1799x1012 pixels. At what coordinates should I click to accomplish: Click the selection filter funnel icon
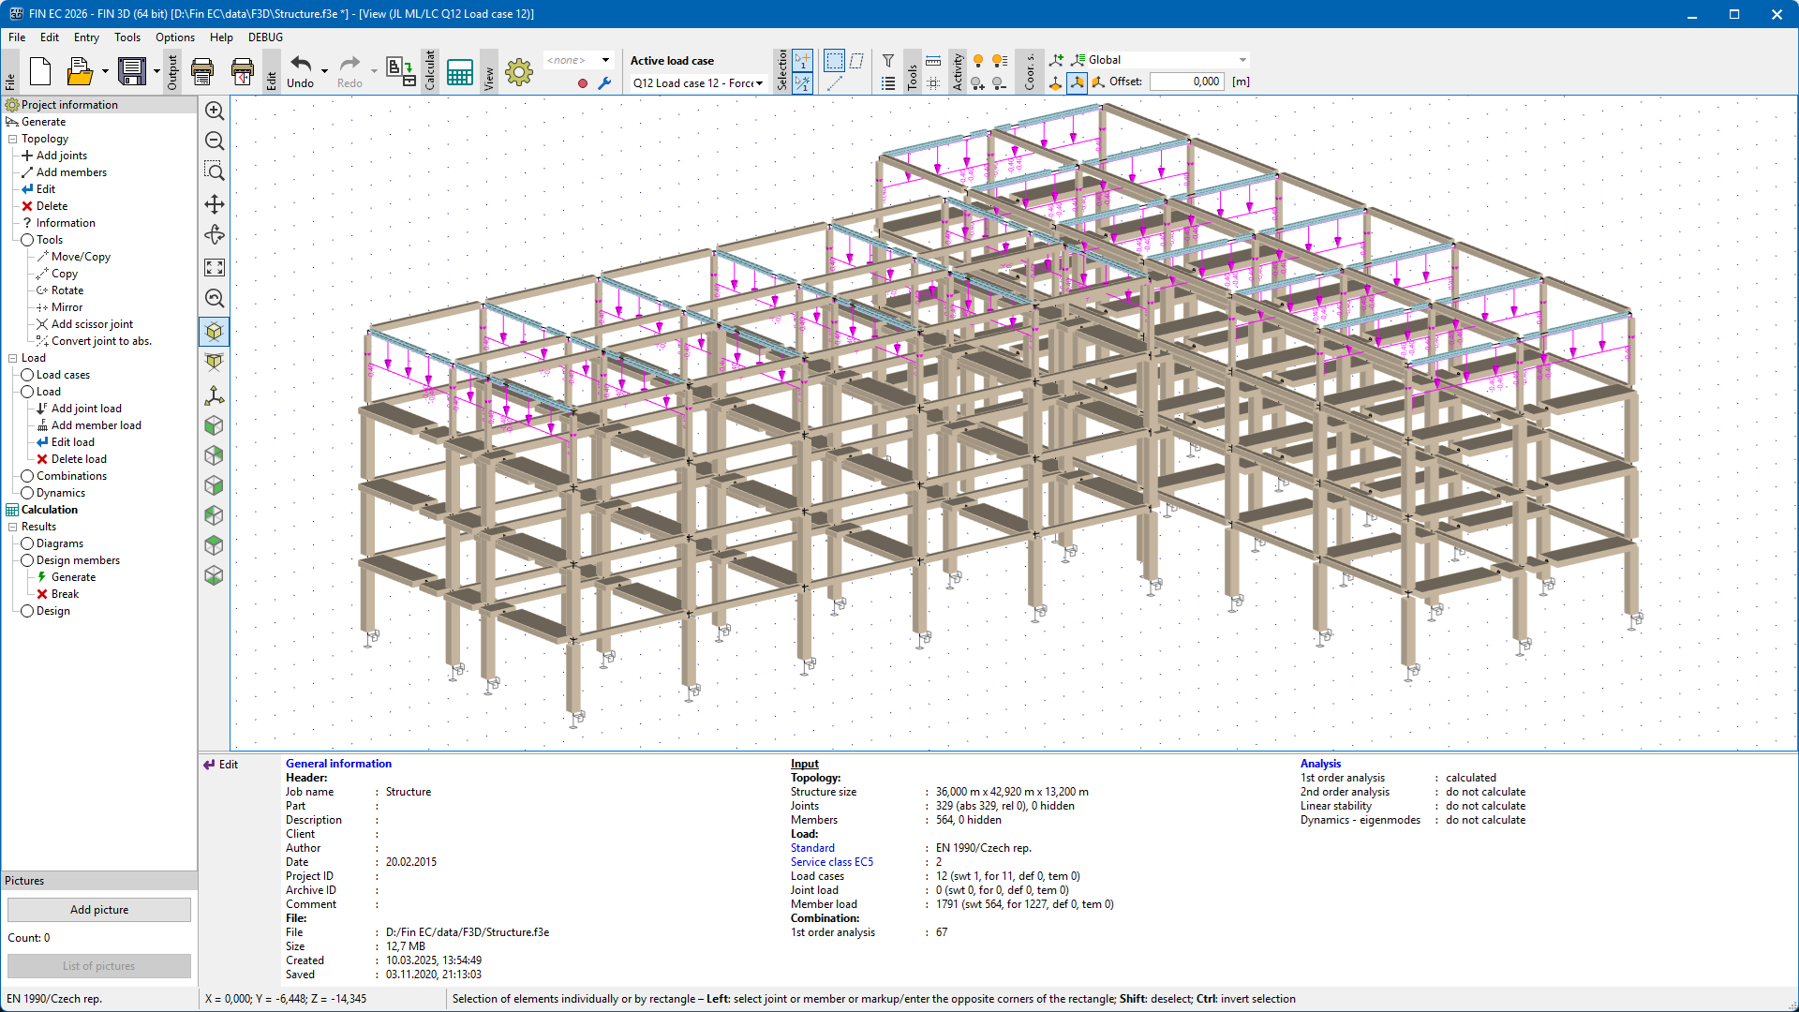point(887,61)
